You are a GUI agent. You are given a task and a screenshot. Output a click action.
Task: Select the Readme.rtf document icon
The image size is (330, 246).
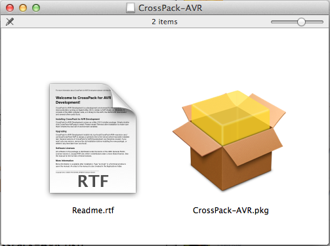coord(93,138)
